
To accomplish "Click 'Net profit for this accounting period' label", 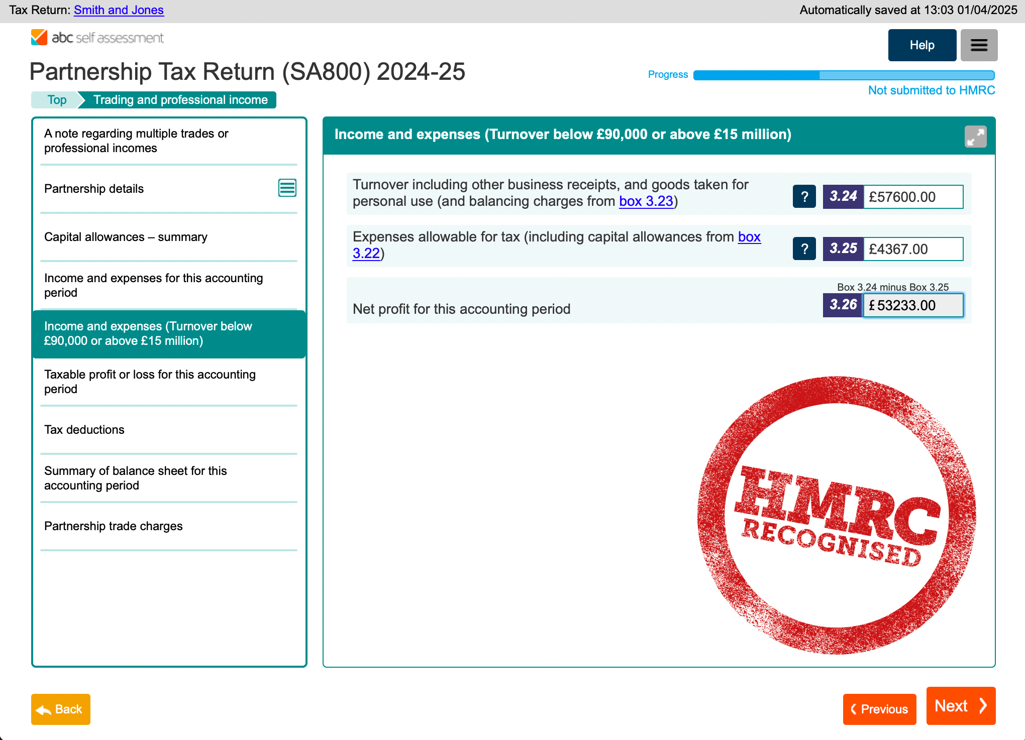I will 461,309.
